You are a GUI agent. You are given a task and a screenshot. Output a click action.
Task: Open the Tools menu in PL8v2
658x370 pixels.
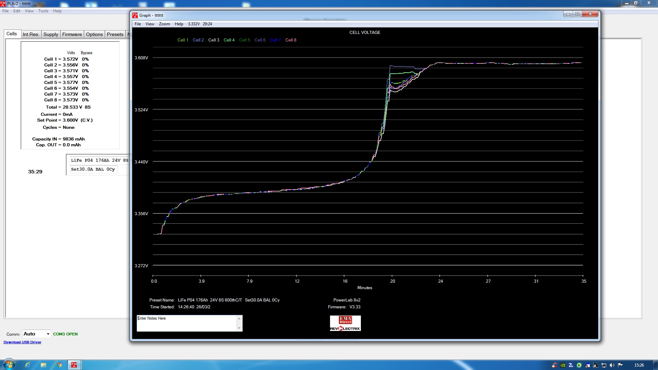pos(43,11)
